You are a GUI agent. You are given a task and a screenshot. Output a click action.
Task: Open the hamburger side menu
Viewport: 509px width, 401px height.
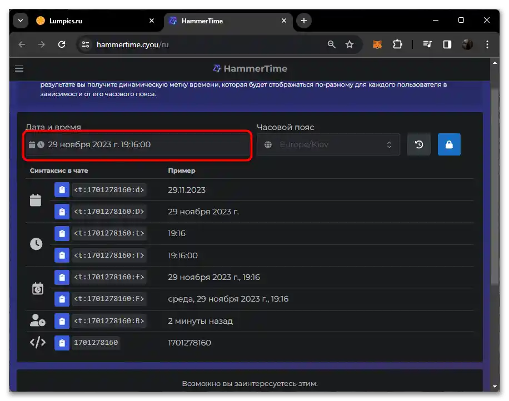19,69
